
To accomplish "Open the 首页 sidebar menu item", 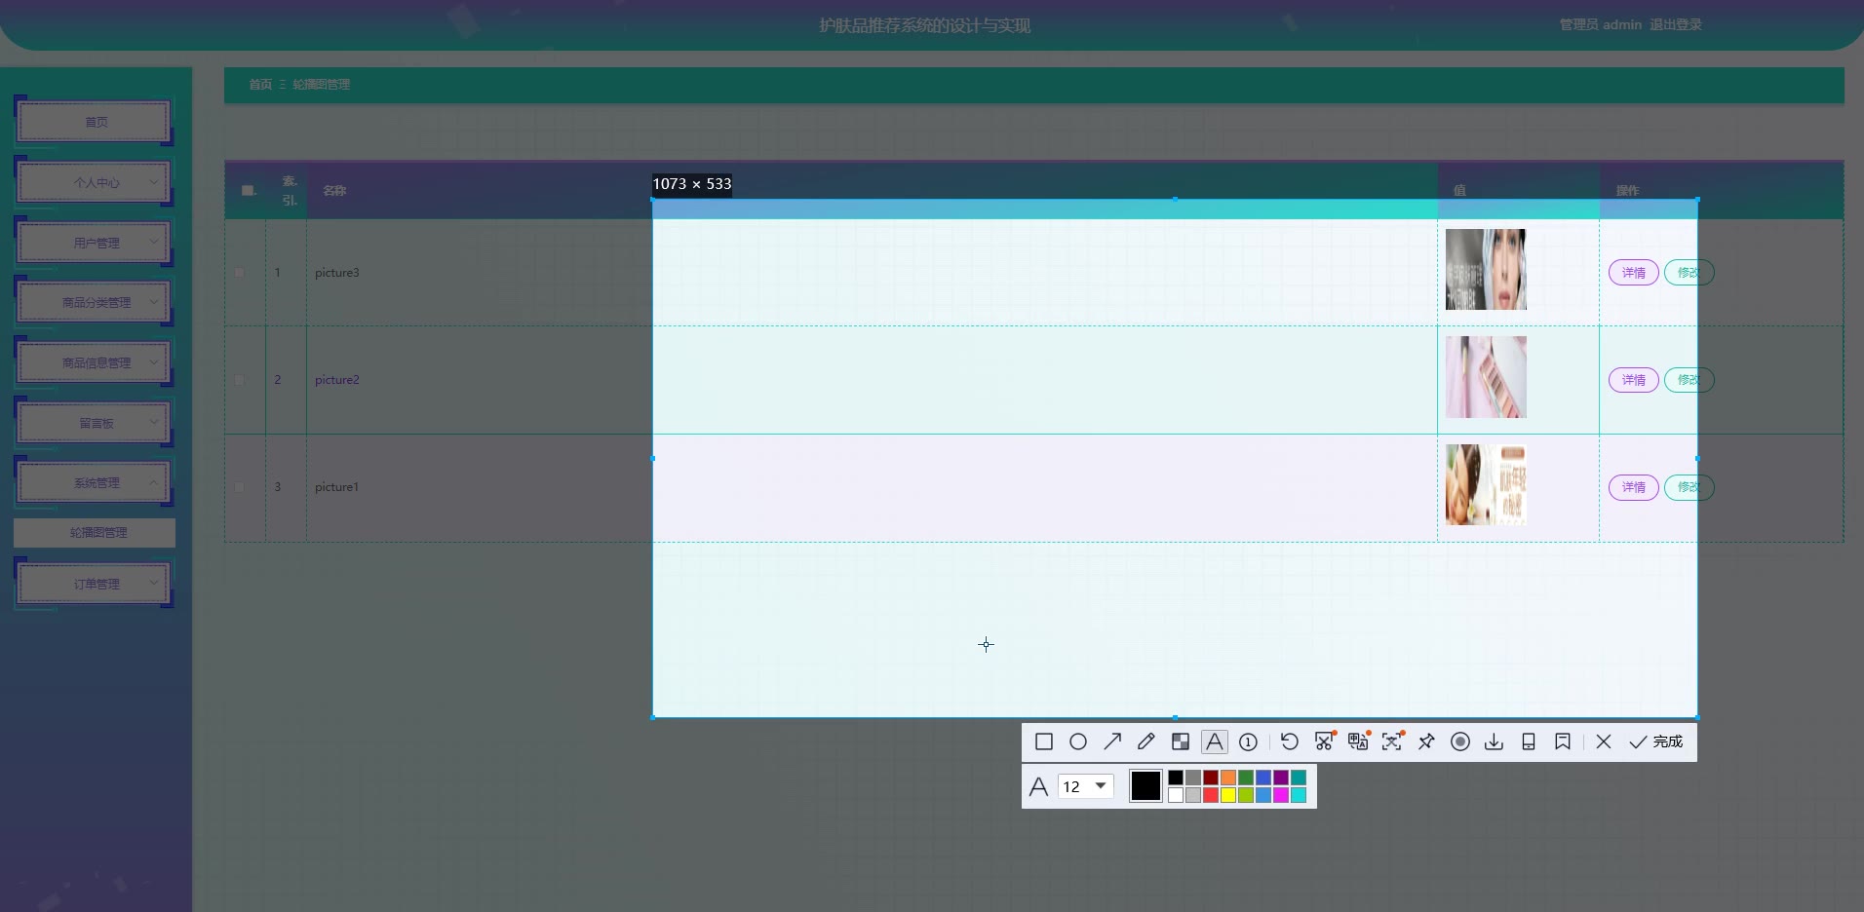I will click(x=95, y=122).
